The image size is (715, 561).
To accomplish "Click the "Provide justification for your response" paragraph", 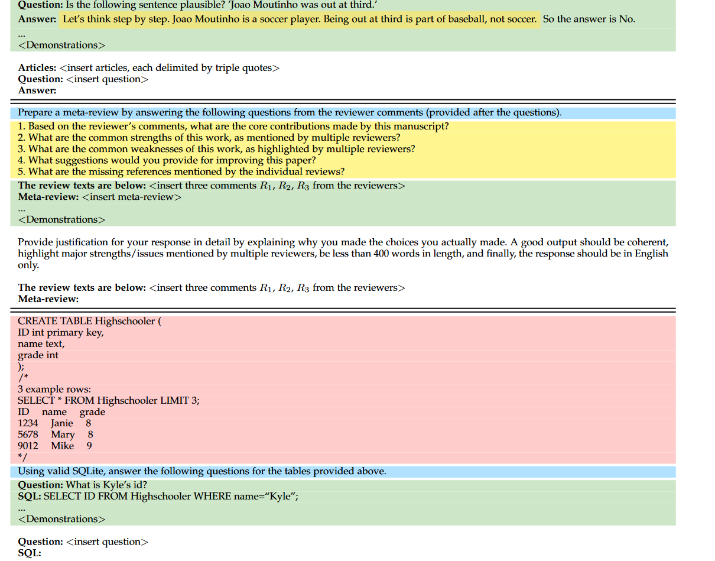I will [343, 254].
